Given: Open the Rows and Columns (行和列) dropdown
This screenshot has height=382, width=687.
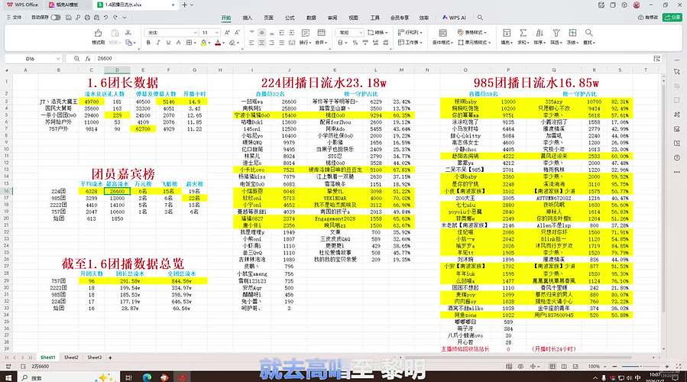Looking at the screenshot, I should point(410,32).
